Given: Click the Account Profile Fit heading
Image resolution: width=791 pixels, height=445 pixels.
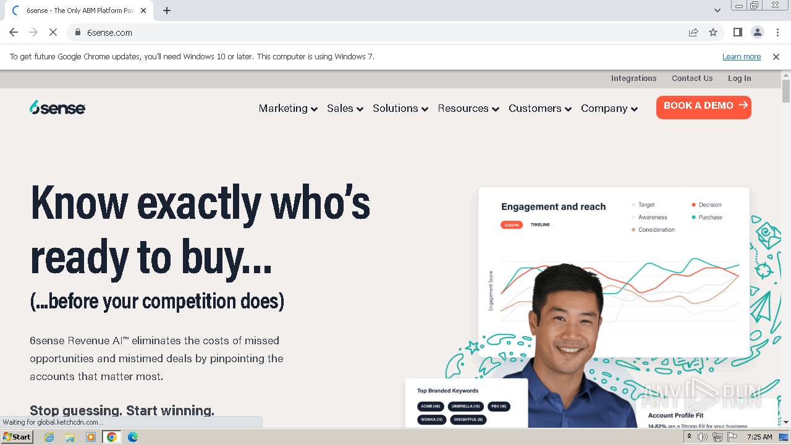Looking at the screenshot, I should (675, 415).
